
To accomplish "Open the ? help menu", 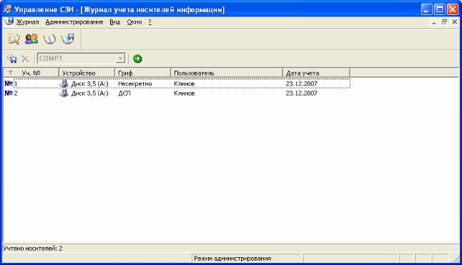I will pyautogui.click(x=150, y=22).
